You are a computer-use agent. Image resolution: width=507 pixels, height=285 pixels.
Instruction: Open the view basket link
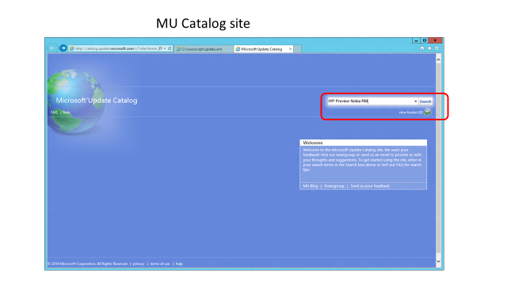(410, 112)
